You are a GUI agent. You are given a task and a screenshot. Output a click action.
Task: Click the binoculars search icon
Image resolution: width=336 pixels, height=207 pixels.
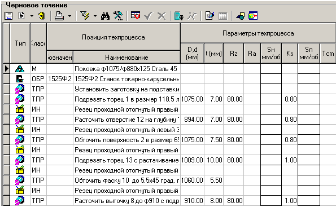click(105, 16)
